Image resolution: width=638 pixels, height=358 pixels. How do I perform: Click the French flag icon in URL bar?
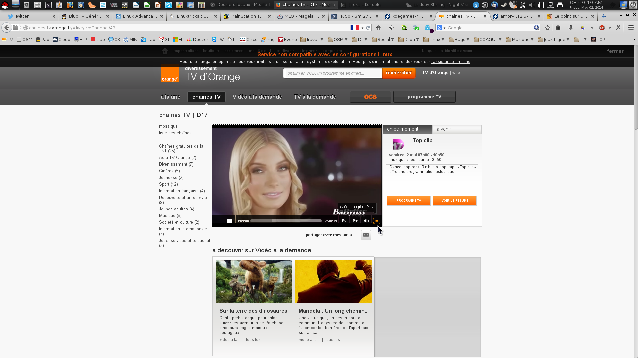(355, 28)
